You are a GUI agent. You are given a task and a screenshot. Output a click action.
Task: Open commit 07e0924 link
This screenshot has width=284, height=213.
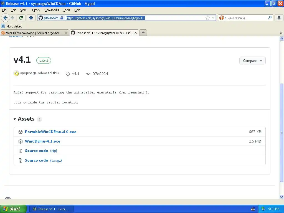[x=100, y=74]
